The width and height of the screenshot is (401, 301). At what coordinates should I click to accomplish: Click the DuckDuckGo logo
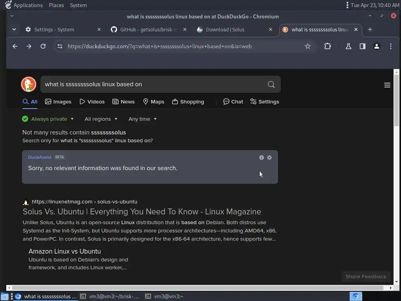[x=29, y=84]
